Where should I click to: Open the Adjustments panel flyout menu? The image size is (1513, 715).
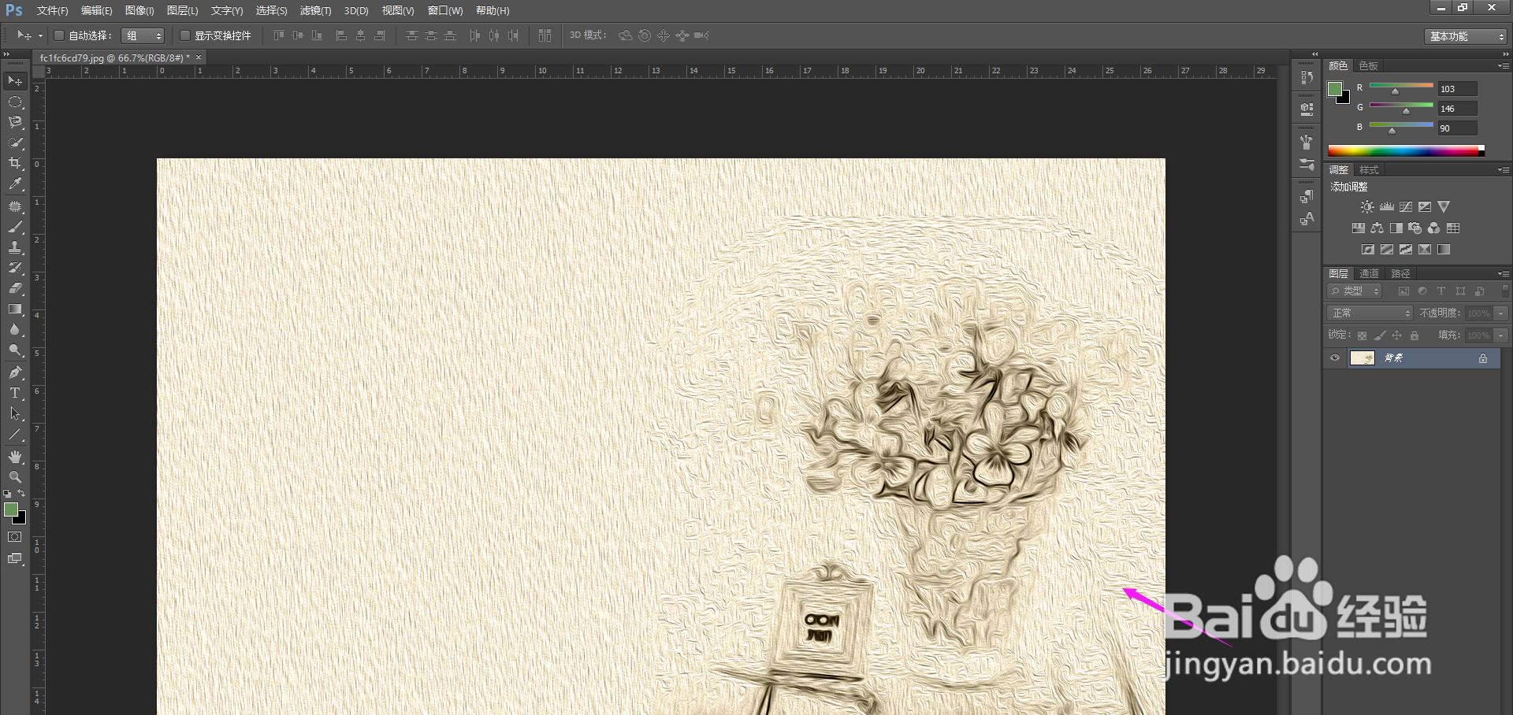click(x=1504, y=170)
